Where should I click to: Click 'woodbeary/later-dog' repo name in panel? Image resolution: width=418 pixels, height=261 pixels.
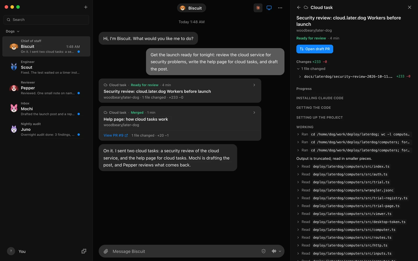coord(314,30)
